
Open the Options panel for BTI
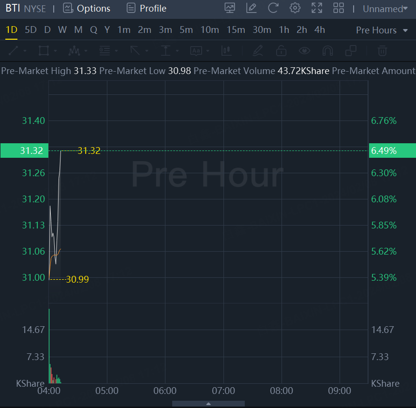point(87,8)
